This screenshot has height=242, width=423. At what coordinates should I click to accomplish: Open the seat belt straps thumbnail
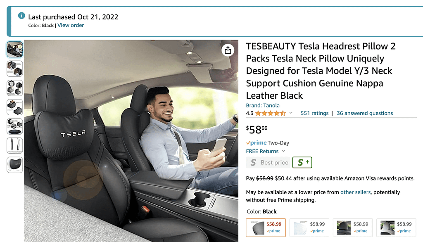15,145
